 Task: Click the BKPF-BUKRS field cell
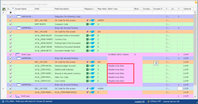point(44,24)
